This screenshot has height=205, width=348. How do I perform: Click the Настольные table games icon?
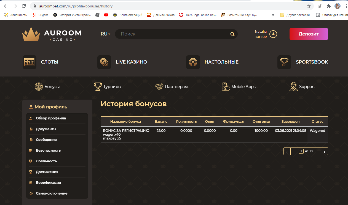point(193,62)
